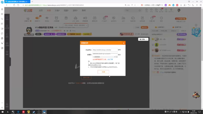Image resolution: width=203 pixels, height=114 pixels.
Task: Click the streamer avatar beside room title
Action: pos(29,30)
